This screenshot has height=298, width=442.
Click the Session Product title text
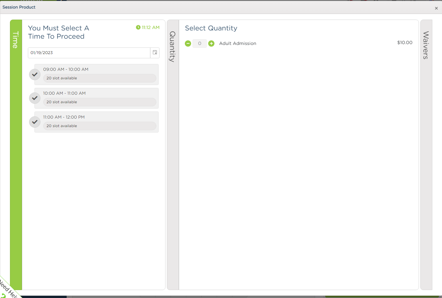pyautogui.click(x=19, y=7)
